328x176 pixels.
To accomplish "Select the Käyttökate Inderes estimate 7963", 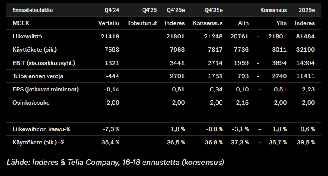I will click(176, 50).
